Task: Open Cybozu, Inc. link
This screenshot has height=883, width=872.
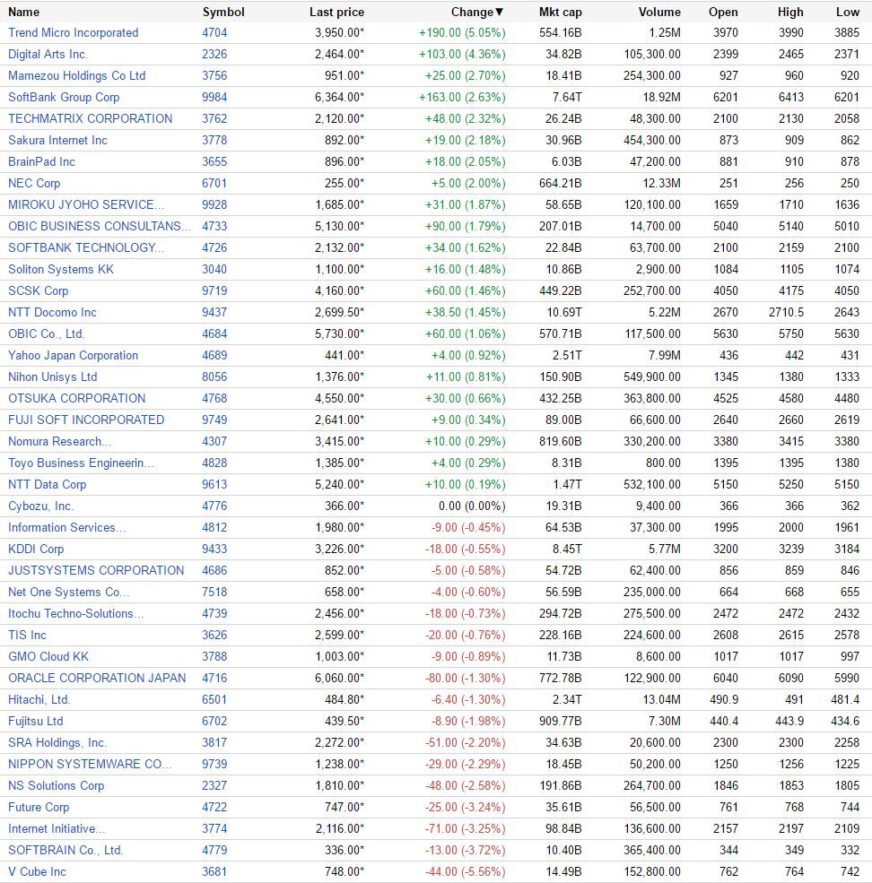Action: coord(40,506)
